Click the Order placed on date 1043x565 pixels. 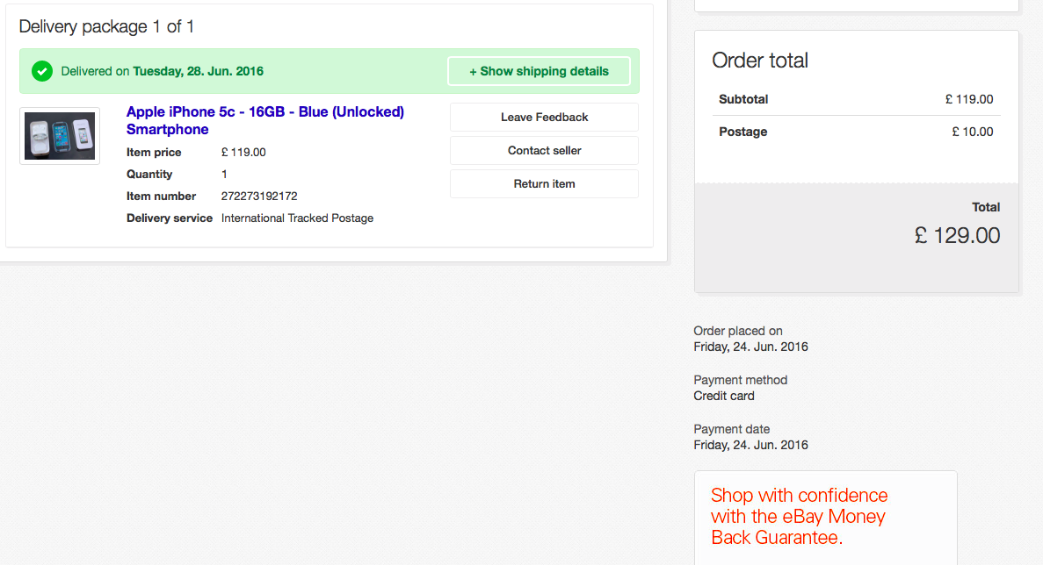pos(750,347)
